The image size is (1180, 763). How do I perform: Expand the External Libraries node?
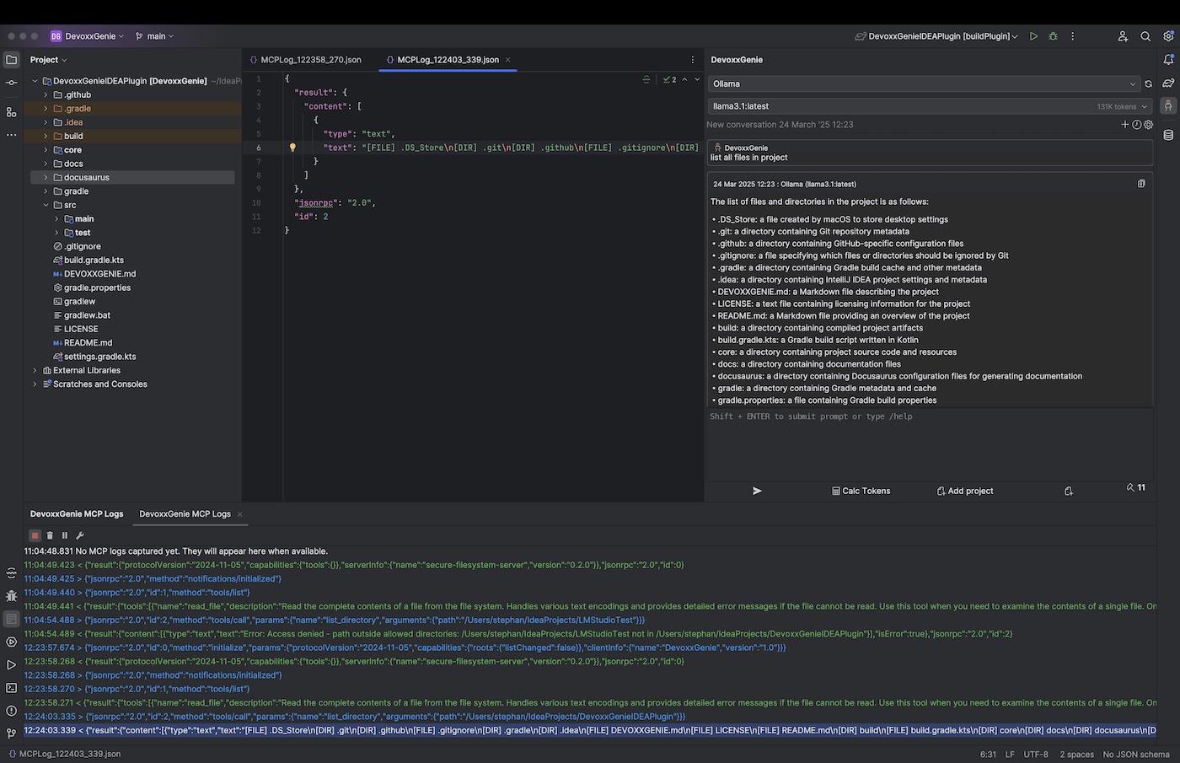coord(35,370)
